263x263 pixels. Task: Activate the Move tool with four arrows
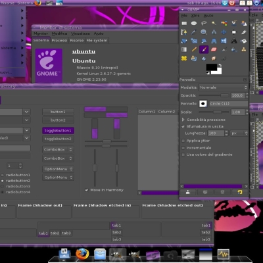tap(224, 32)
